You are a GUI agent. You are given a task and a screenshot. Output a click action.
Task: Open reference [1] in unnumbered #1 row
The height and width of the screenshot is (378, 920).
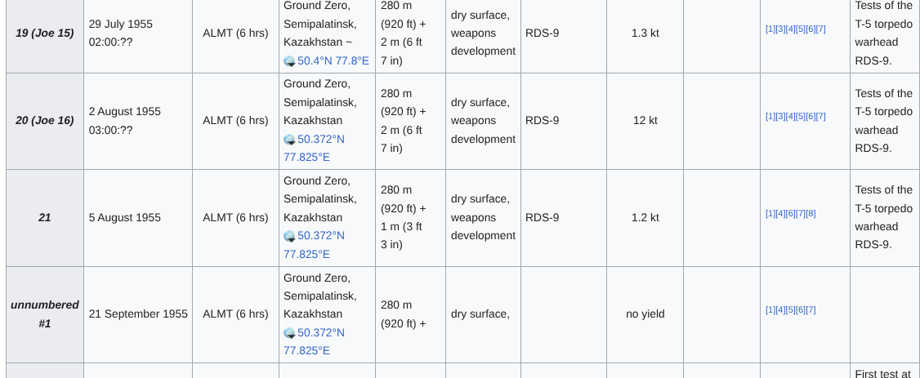770,310
